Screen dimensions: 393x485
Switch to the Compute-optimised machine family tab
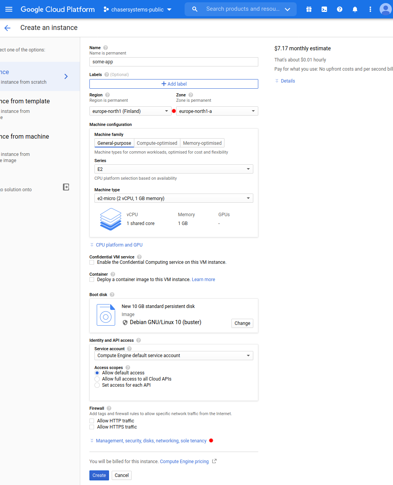(157, 143)
